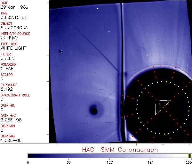Click the DATE label
The width and height of the screenshot is (192, 164).
4,3
